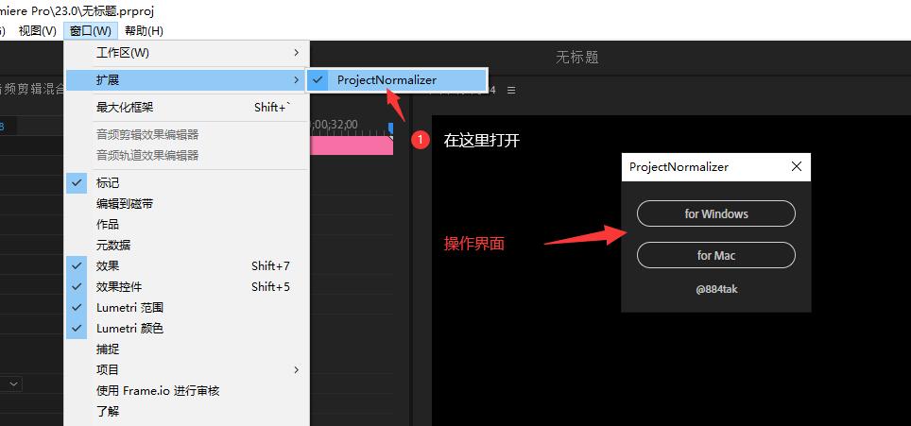This screenshot has width=911, height=426.
Task: Open the 视图(V) menu
Action: pos(37,31)
